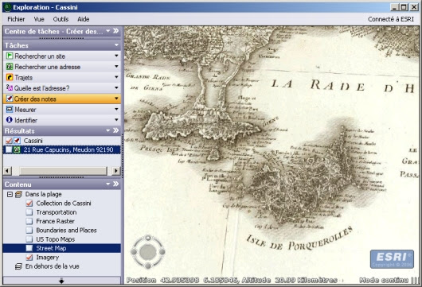Screen dimensions: 422x287
Task: Open the Fichier menu
Action: coord(16,19)
